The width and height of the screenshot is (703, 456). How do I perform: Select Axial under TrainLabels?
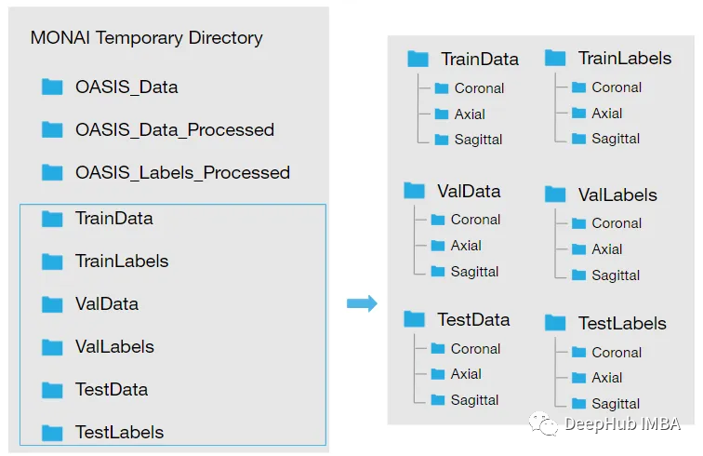607,114
